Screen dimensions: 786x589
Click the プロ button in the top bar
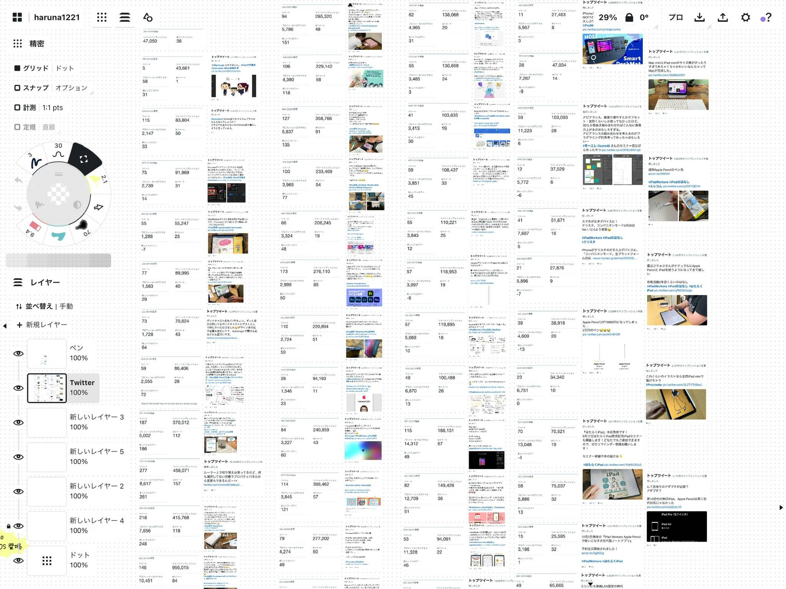click(675, 17)
